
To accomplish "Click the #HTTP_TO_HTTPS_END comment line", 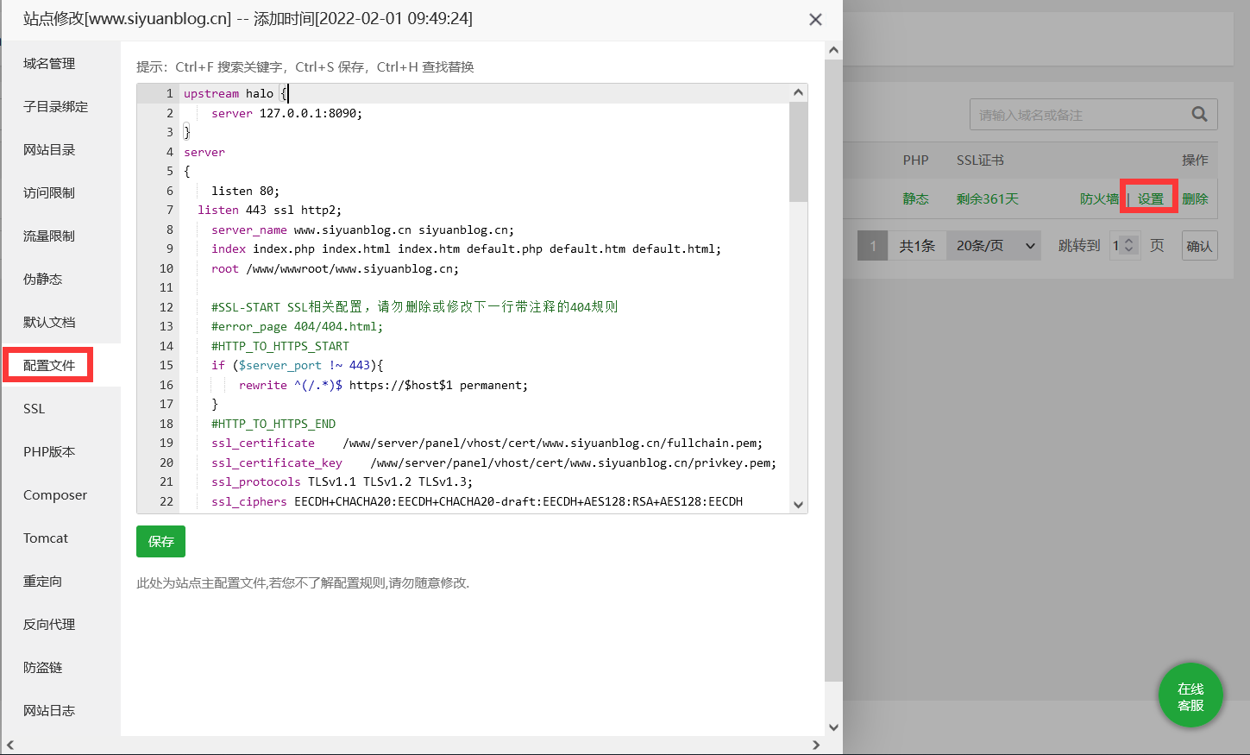I will (x=273, y=424).
